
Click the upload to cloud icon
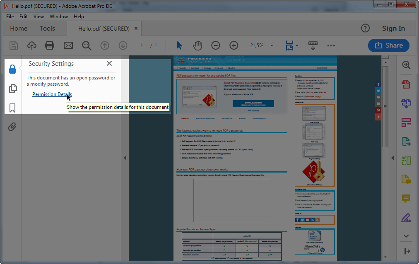click(x=32, y=46)
